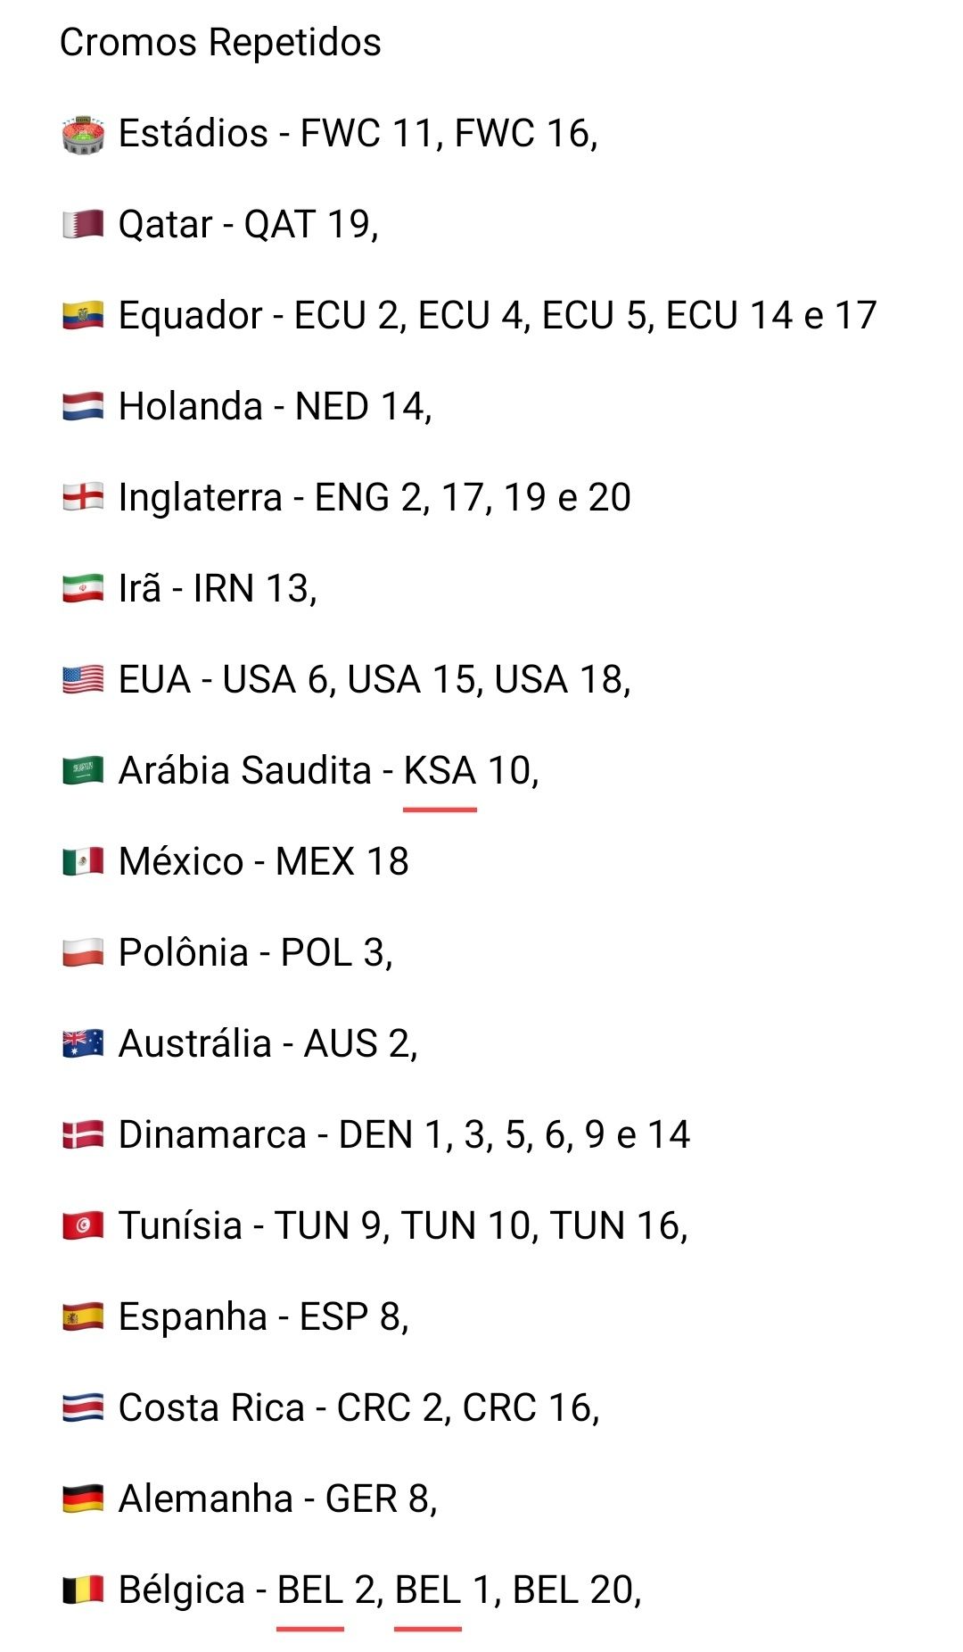963x1652 pixels.
Task: Tap the Iran flag emoji
Action: click(83, 589)
